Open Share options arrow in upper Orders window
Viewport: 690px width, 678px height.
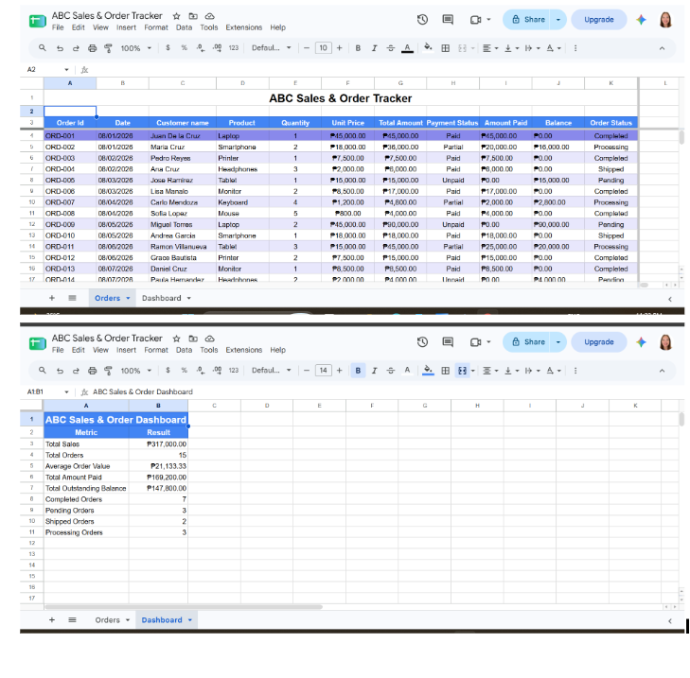(558, 19)
